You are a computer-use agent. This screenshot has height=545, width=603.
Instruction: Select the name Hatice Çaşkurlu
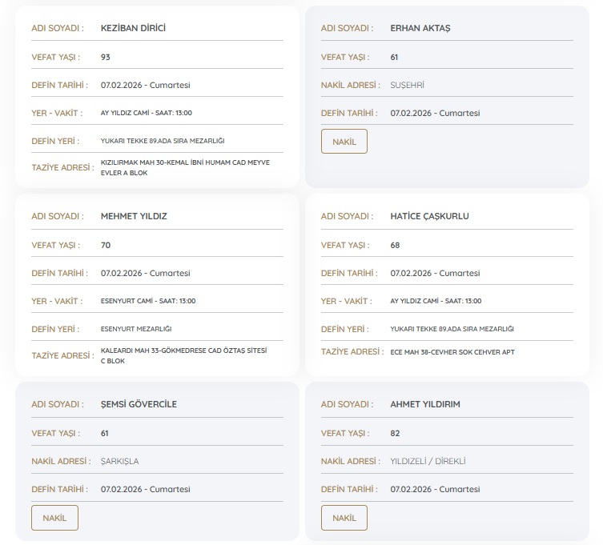coord(429,216)
